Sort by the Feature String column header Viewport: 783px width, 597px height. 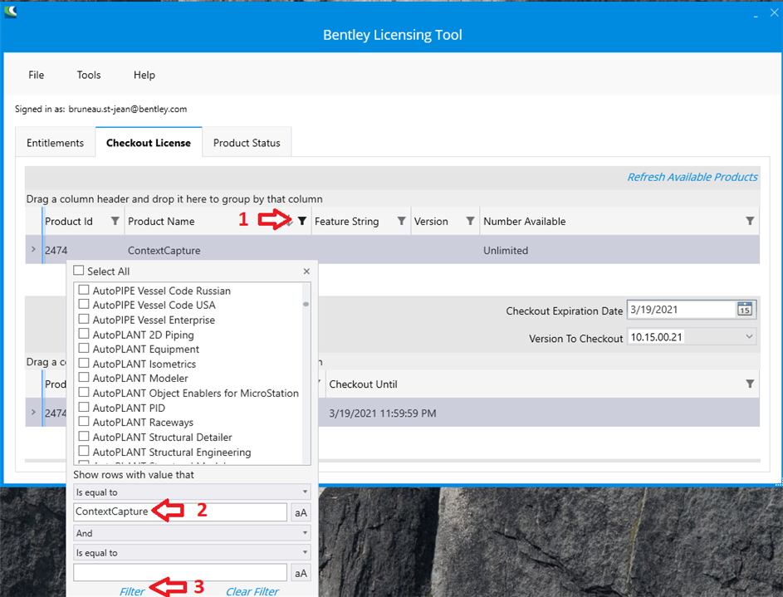point(346,222)
